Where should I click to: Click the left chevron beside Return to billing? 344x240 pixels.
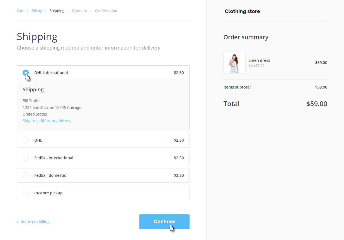pyautogui.click(x=18, y=222)
